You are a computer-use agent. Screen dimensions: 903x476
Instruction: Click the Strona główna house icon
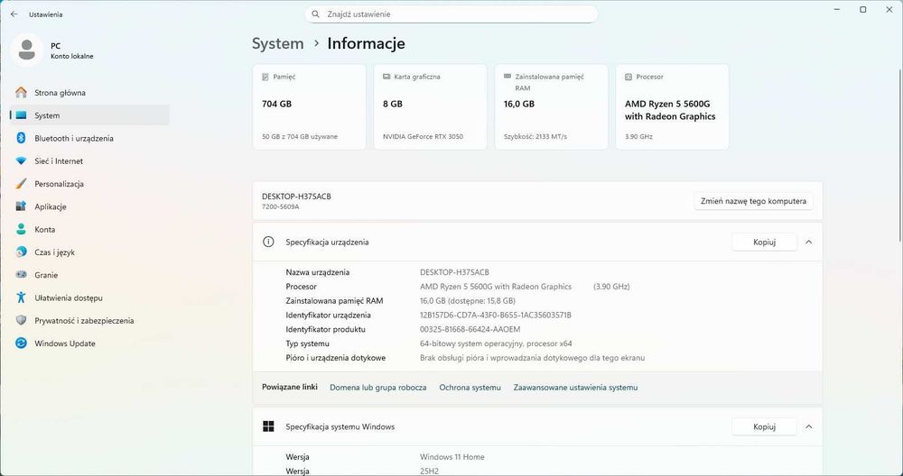[22, 93]
